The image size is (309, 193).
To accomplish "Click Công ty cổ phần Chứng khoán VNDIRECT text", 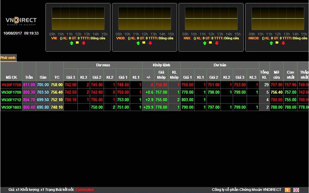I will [247, 190].
